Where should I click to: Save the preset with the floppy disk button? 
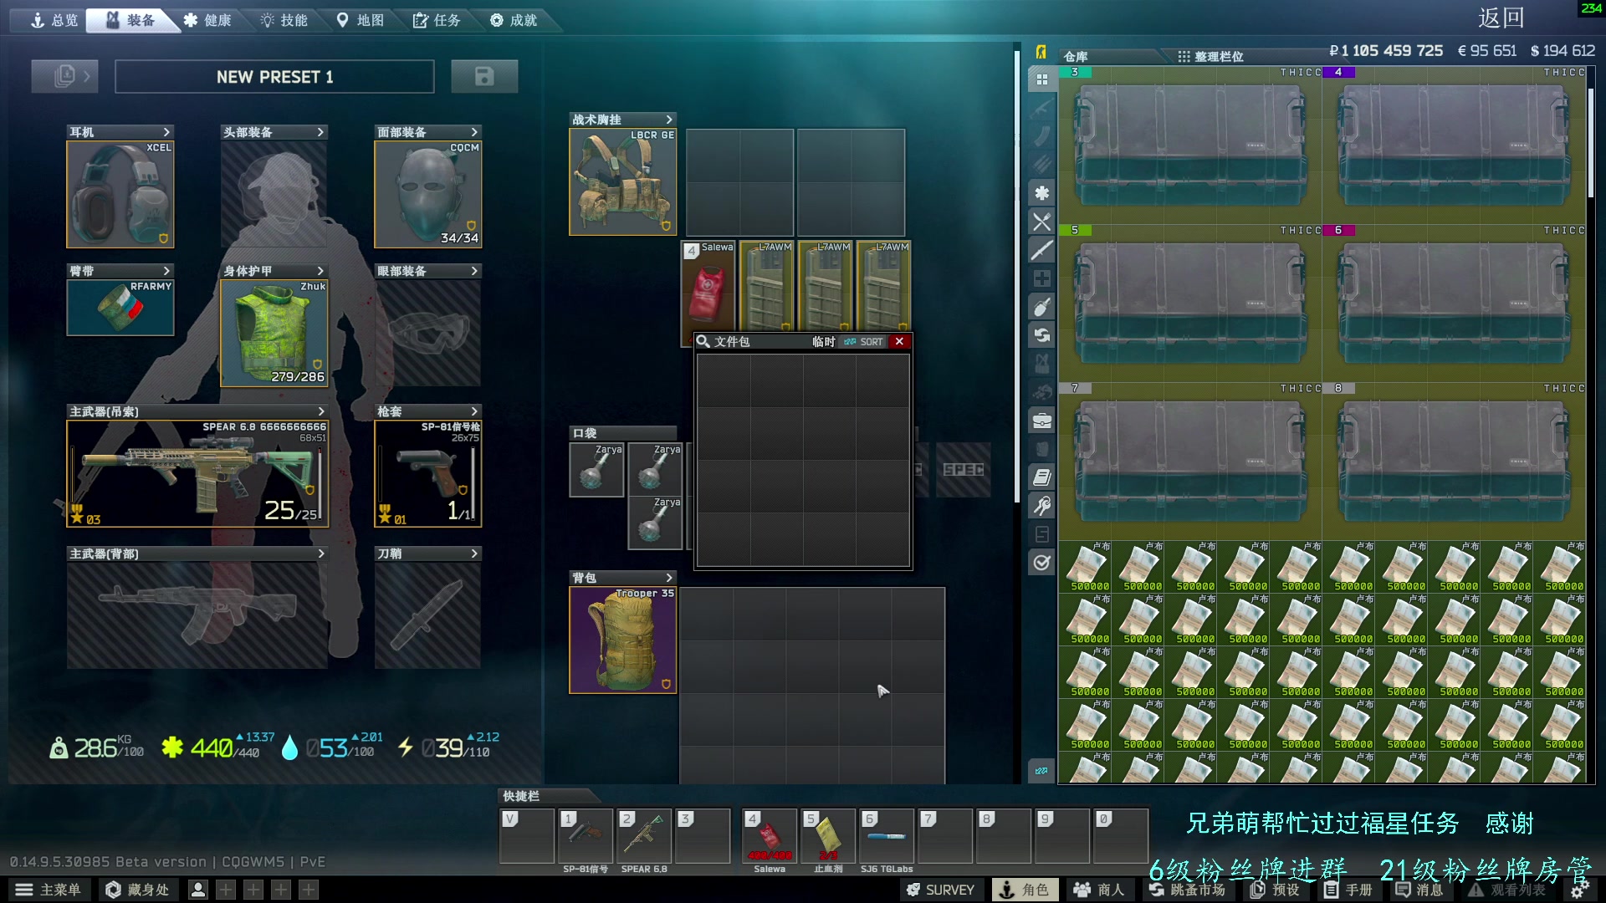484,76
